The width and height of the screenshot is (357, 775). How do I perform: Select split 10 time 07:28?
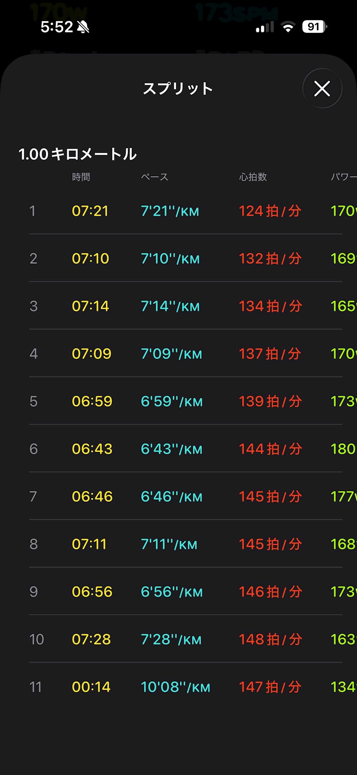91,640
